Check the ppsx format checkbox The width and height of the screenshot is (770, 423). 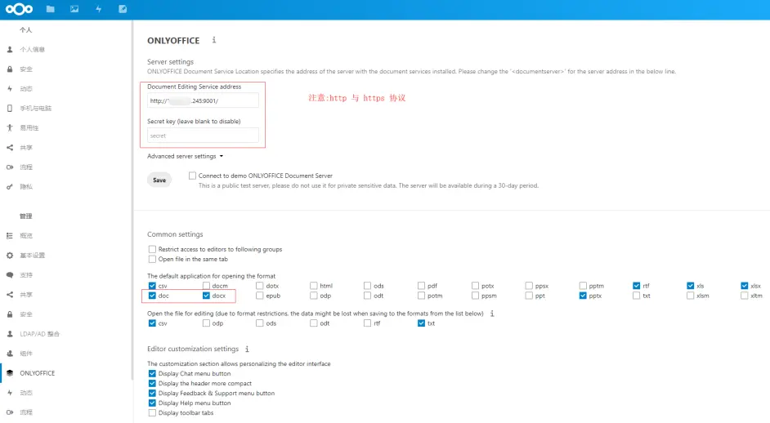528,286
